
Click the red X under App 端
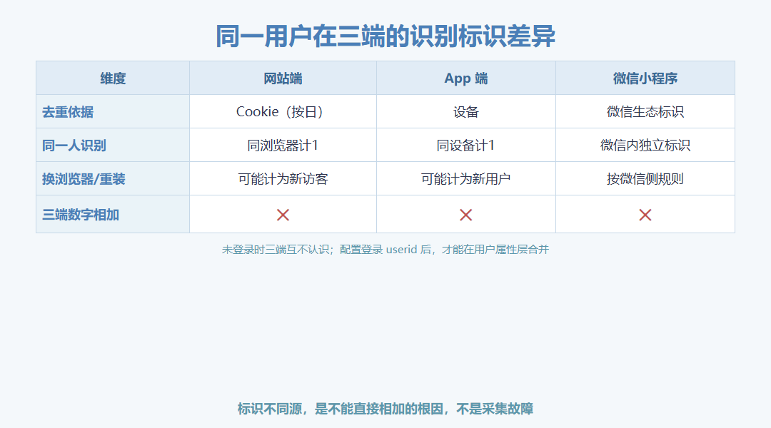pos(465,215)
